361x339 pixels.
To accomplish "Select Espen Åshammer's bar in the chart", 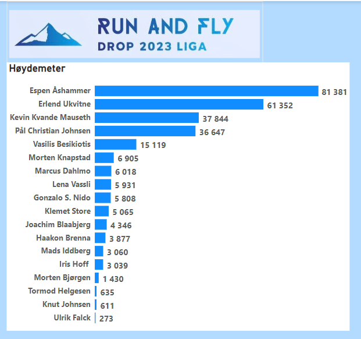I will 206,91.
